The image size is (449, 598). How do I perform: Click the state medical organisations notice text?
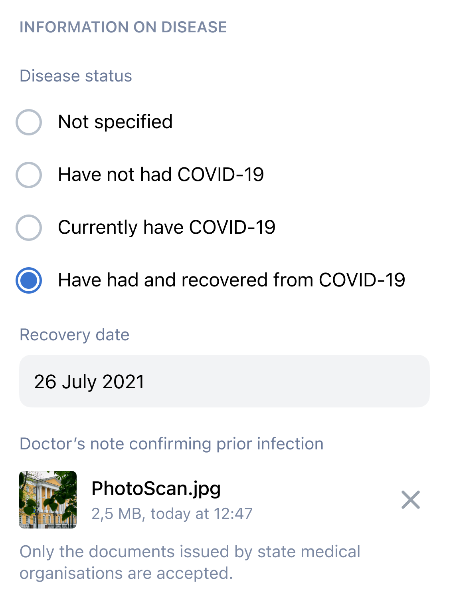(x=190, y=562)
